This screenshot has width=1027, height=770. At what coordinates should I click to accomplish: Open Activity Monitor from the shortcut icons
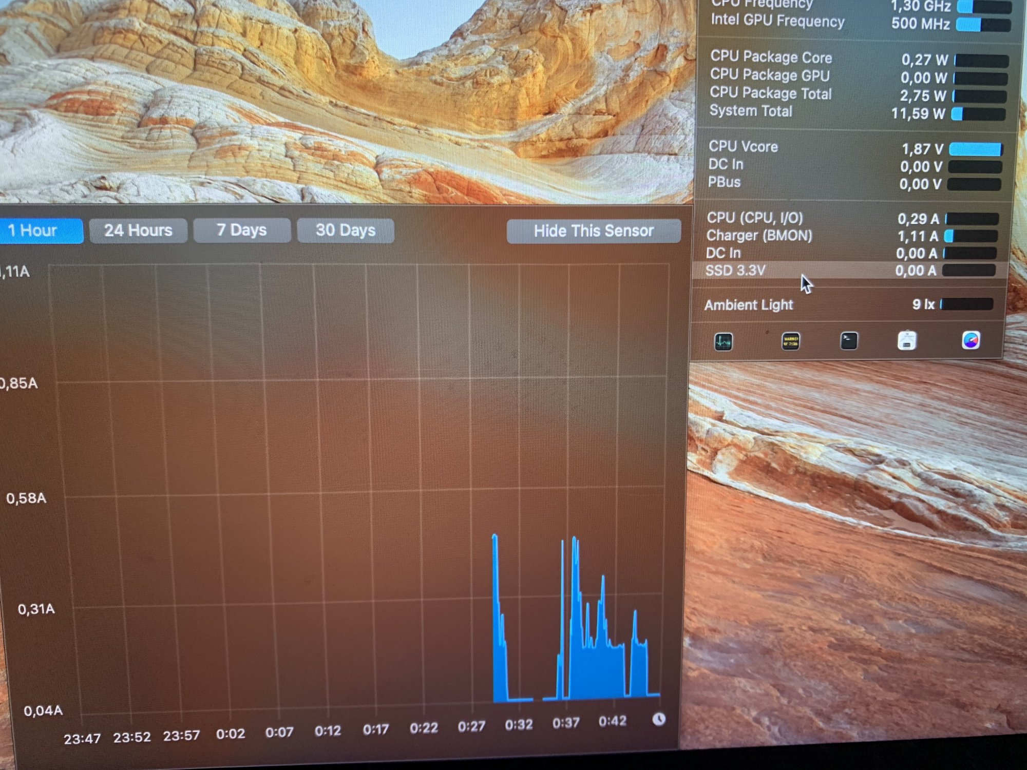coord(723,342)
